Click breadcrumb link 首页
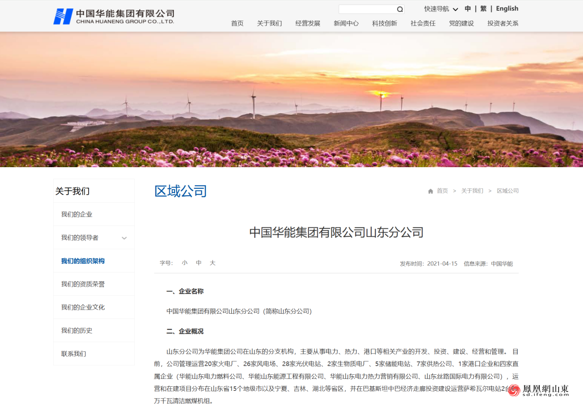Screen dimensions: 583x406 pyautogui.click(x=442, y=191)
